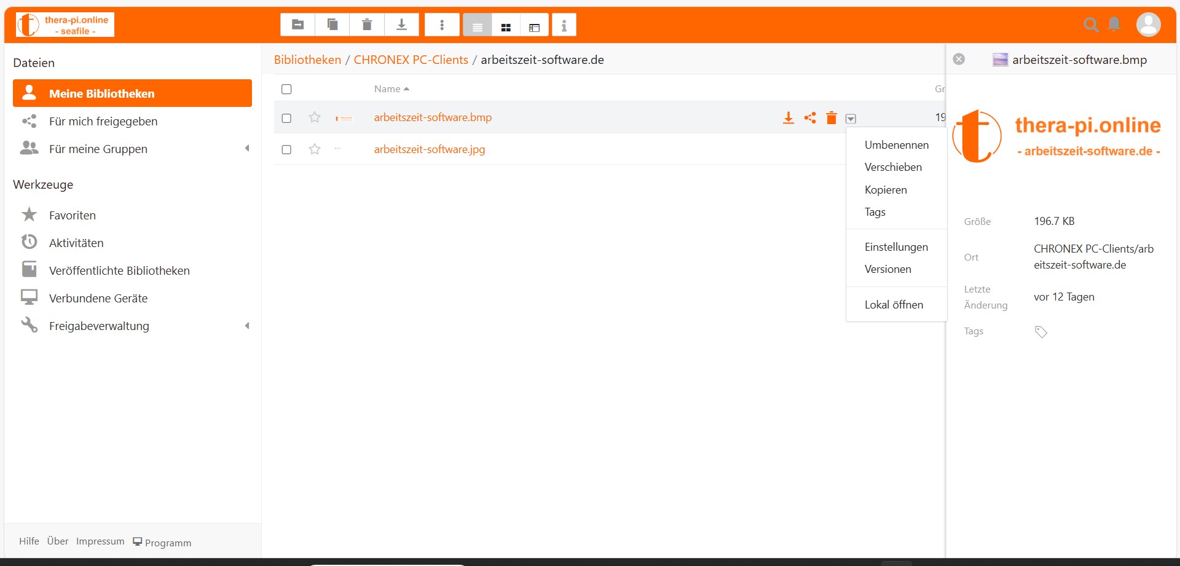Open Favoriten in sidebar

tap(132, 215)
